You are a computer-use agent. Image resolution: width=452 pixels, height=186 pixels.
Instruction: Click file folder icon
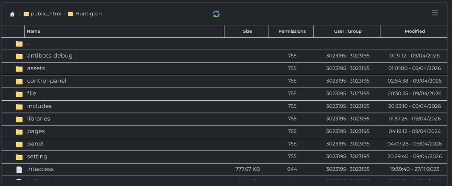pos(19,94)
